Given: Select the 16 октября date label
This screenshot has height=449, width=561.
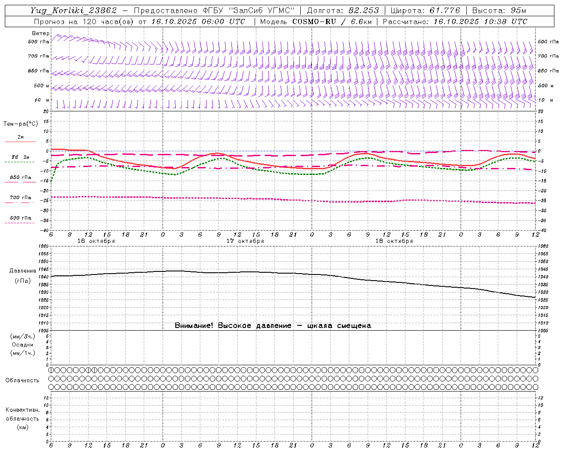Looking at the screenshot, I should (96, 241).
